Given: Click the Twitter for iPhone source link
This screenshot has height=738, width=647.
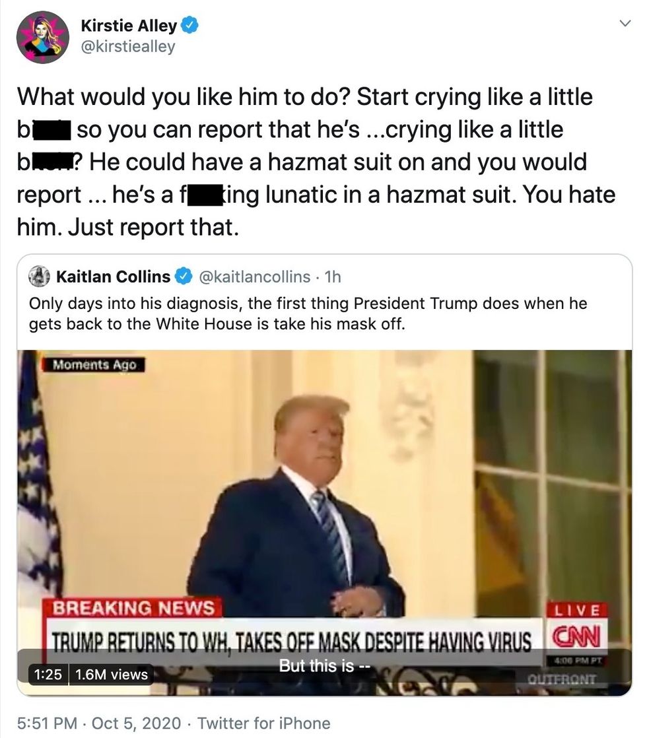Looking at the screenshot, I should tap(263, 723).
